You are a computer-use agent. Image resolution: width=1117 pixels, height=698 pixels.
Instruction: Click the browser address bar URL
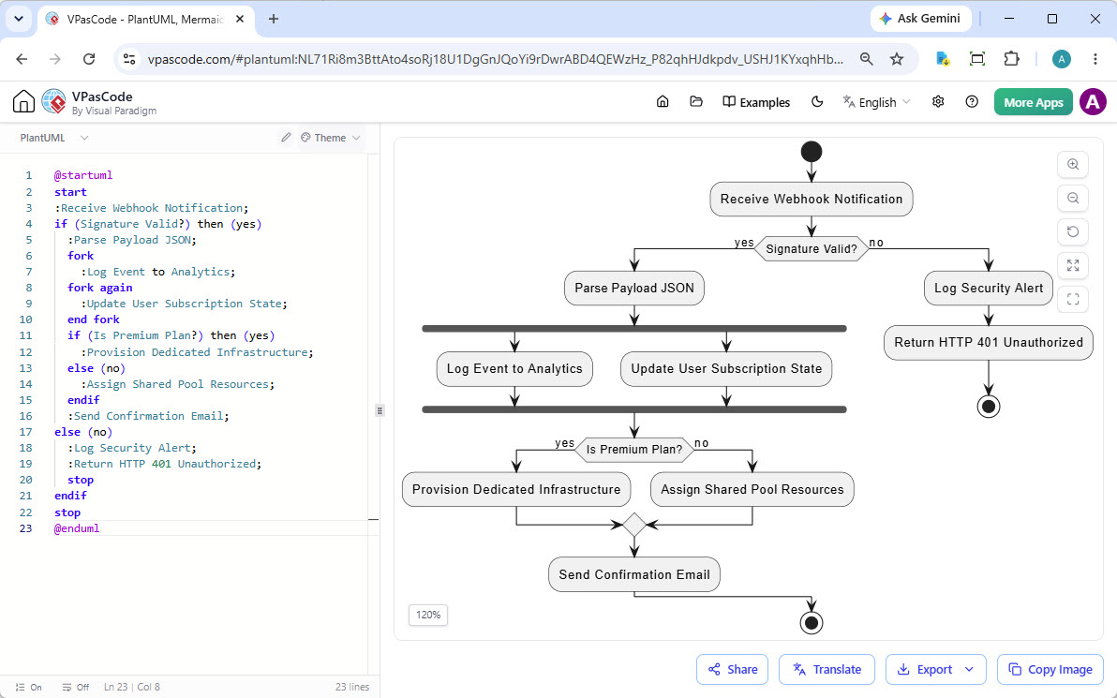[x=496, y=59]
